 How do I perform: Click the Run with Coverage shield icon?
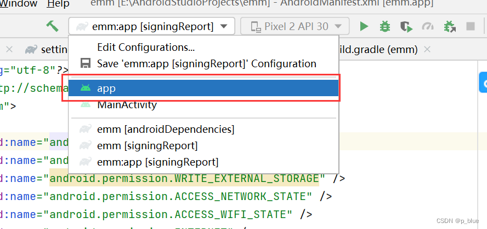(406, 27)
